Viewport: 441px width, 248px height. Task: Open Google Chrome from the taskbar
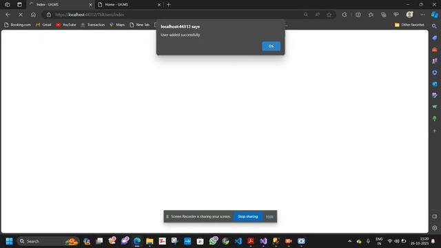tap(225, 241)
